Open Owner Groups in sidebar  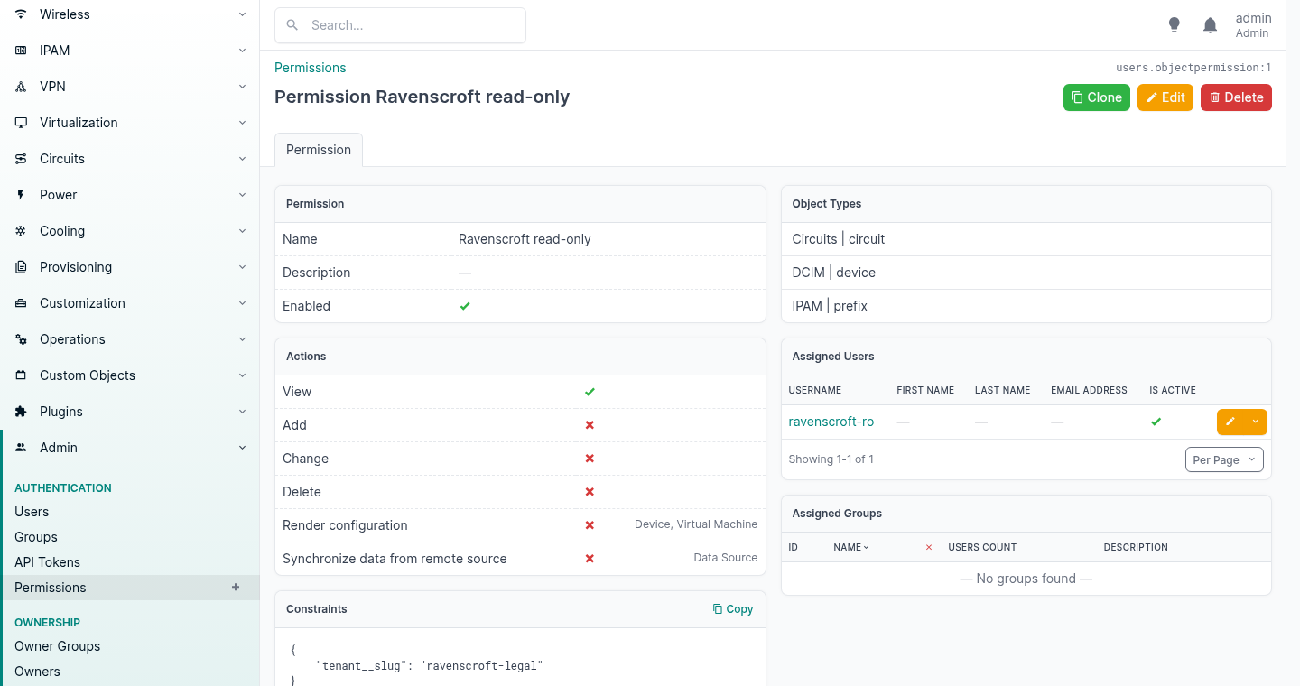[57, 646]
